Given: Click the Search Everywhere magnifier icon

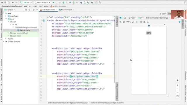Looking at the screenshot, I should click(100, 3).
